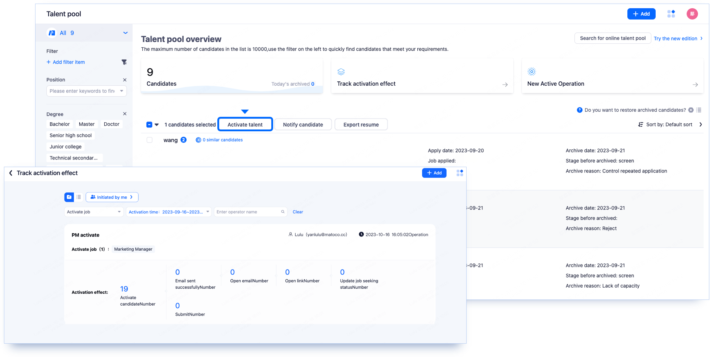Toggle the Senior high school filter
Screen dimensions: 710x357
pos(71,135)
